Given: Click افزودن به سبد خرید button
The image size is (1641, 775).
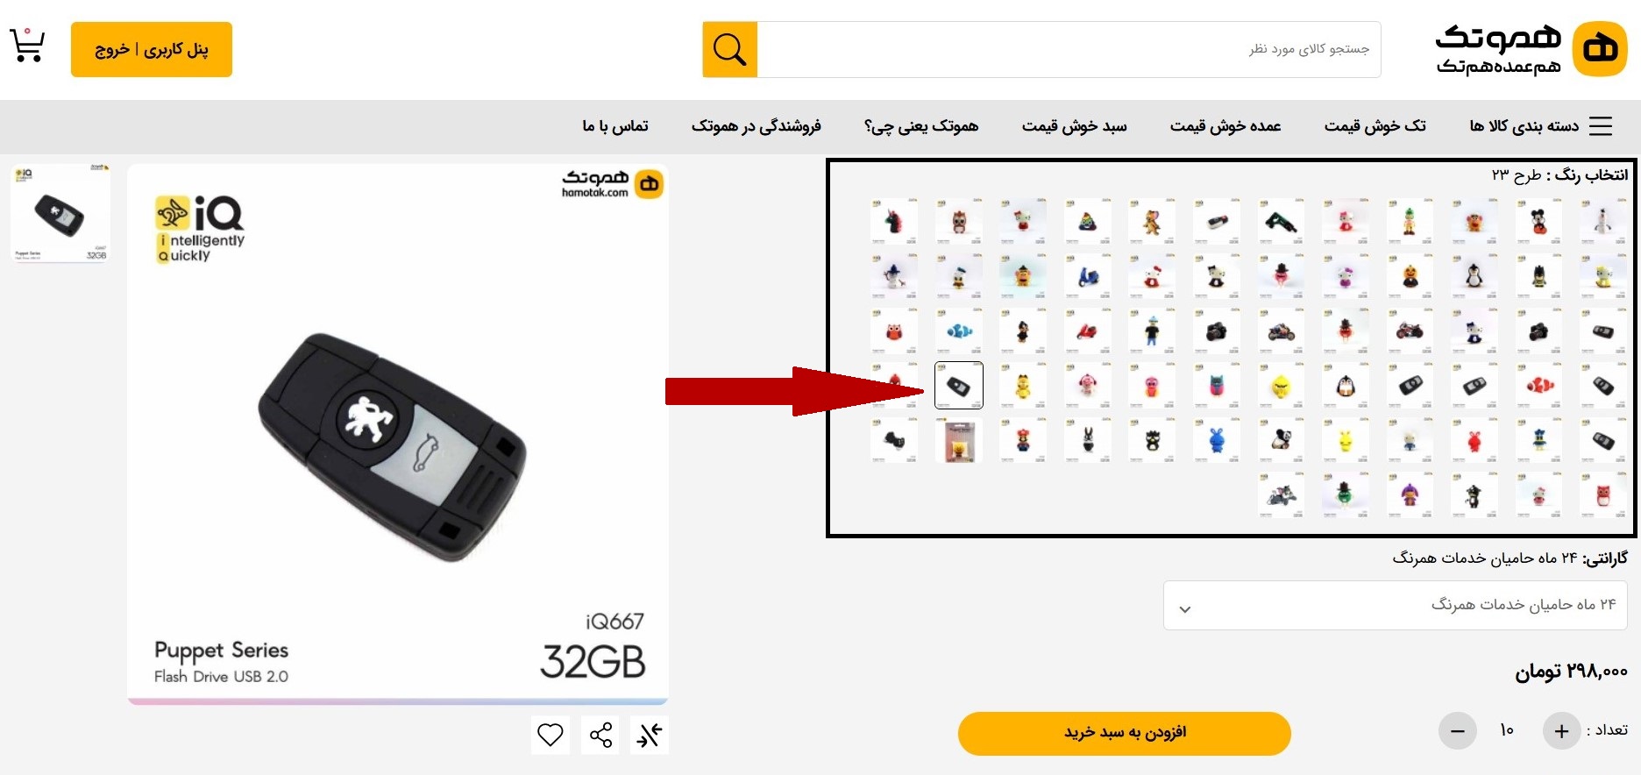Looking at the screenshot, I should point(1125,733).
